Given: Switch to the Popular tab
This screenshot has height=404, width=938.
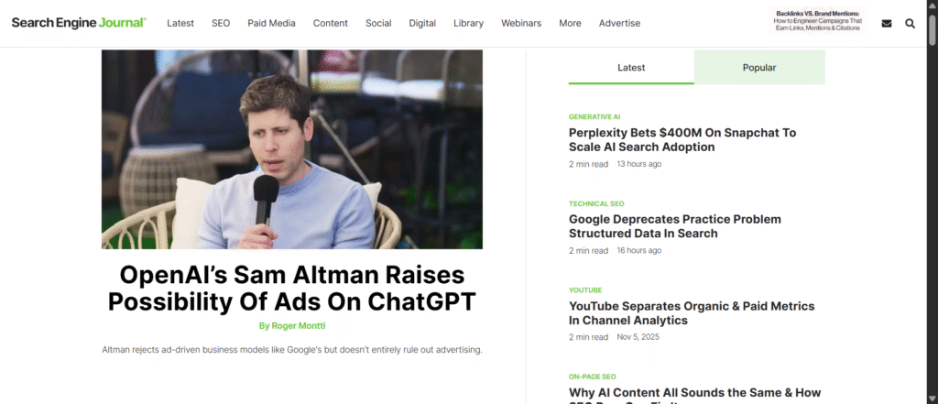Looking at the screenshot, I should 759,67.
